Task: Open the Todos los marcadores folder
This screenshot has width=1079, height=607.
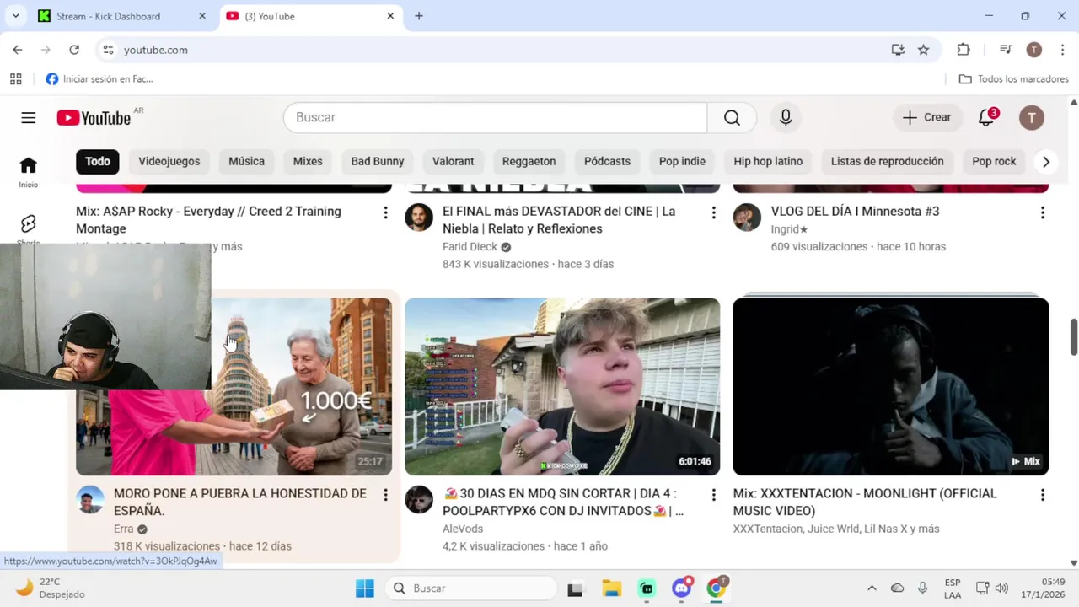Action: (1014, 78)
